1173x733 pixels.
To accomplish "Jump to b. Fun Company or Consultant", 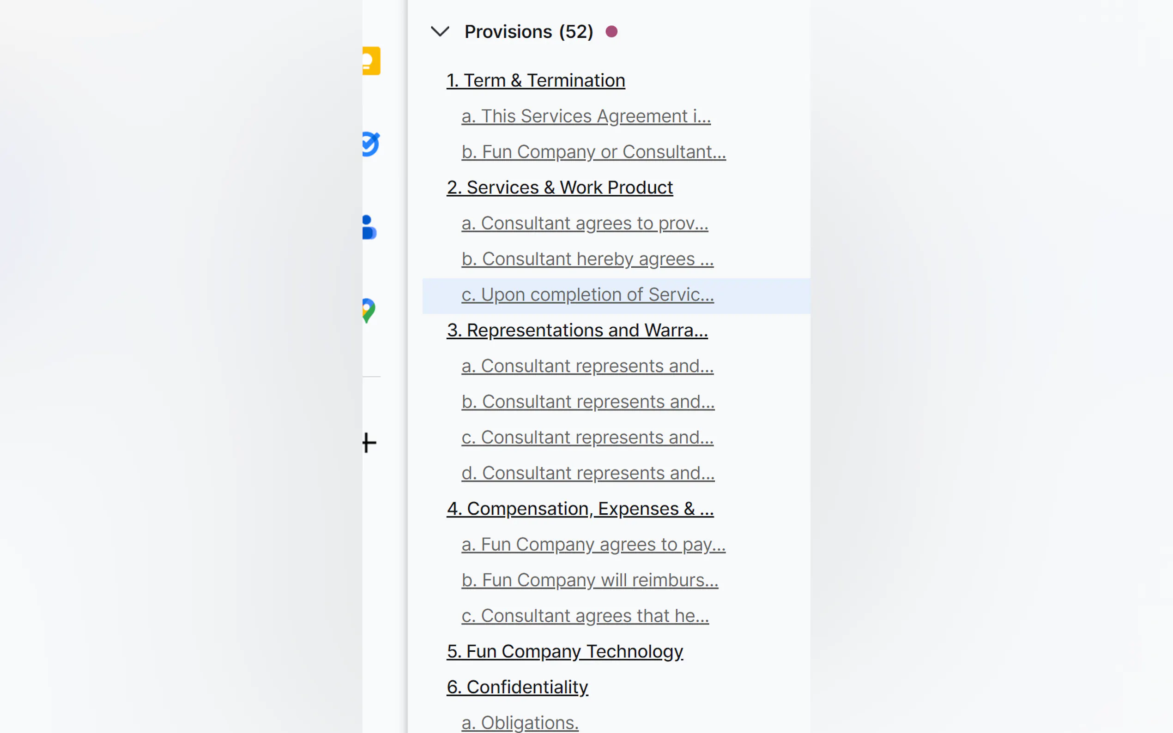I will tap(593, 152).
